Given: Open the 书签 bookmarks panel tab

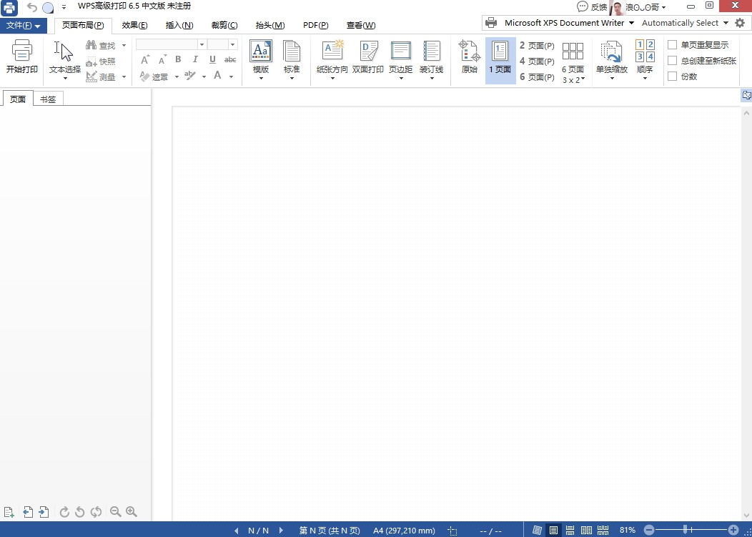Looking at the screenshot, I should click(48, 99).
